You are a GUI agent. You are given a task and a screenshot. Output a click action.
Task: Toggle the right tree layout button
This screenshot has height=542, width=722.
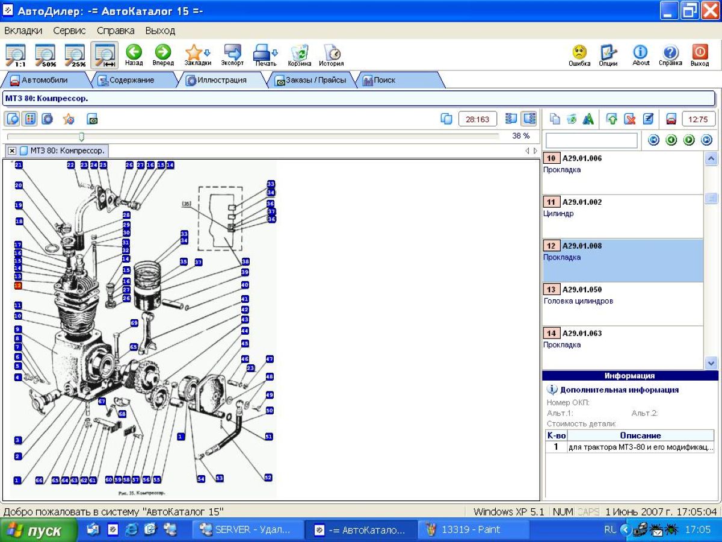click(x=529, y=119)
